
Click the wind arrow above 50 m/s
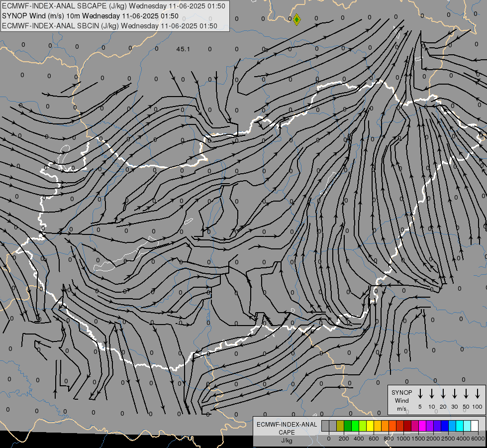pyautogui.click(x=466, y=394)
